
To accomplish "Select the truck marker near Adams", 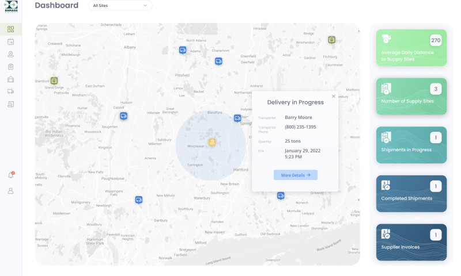I will click(183, 50).
